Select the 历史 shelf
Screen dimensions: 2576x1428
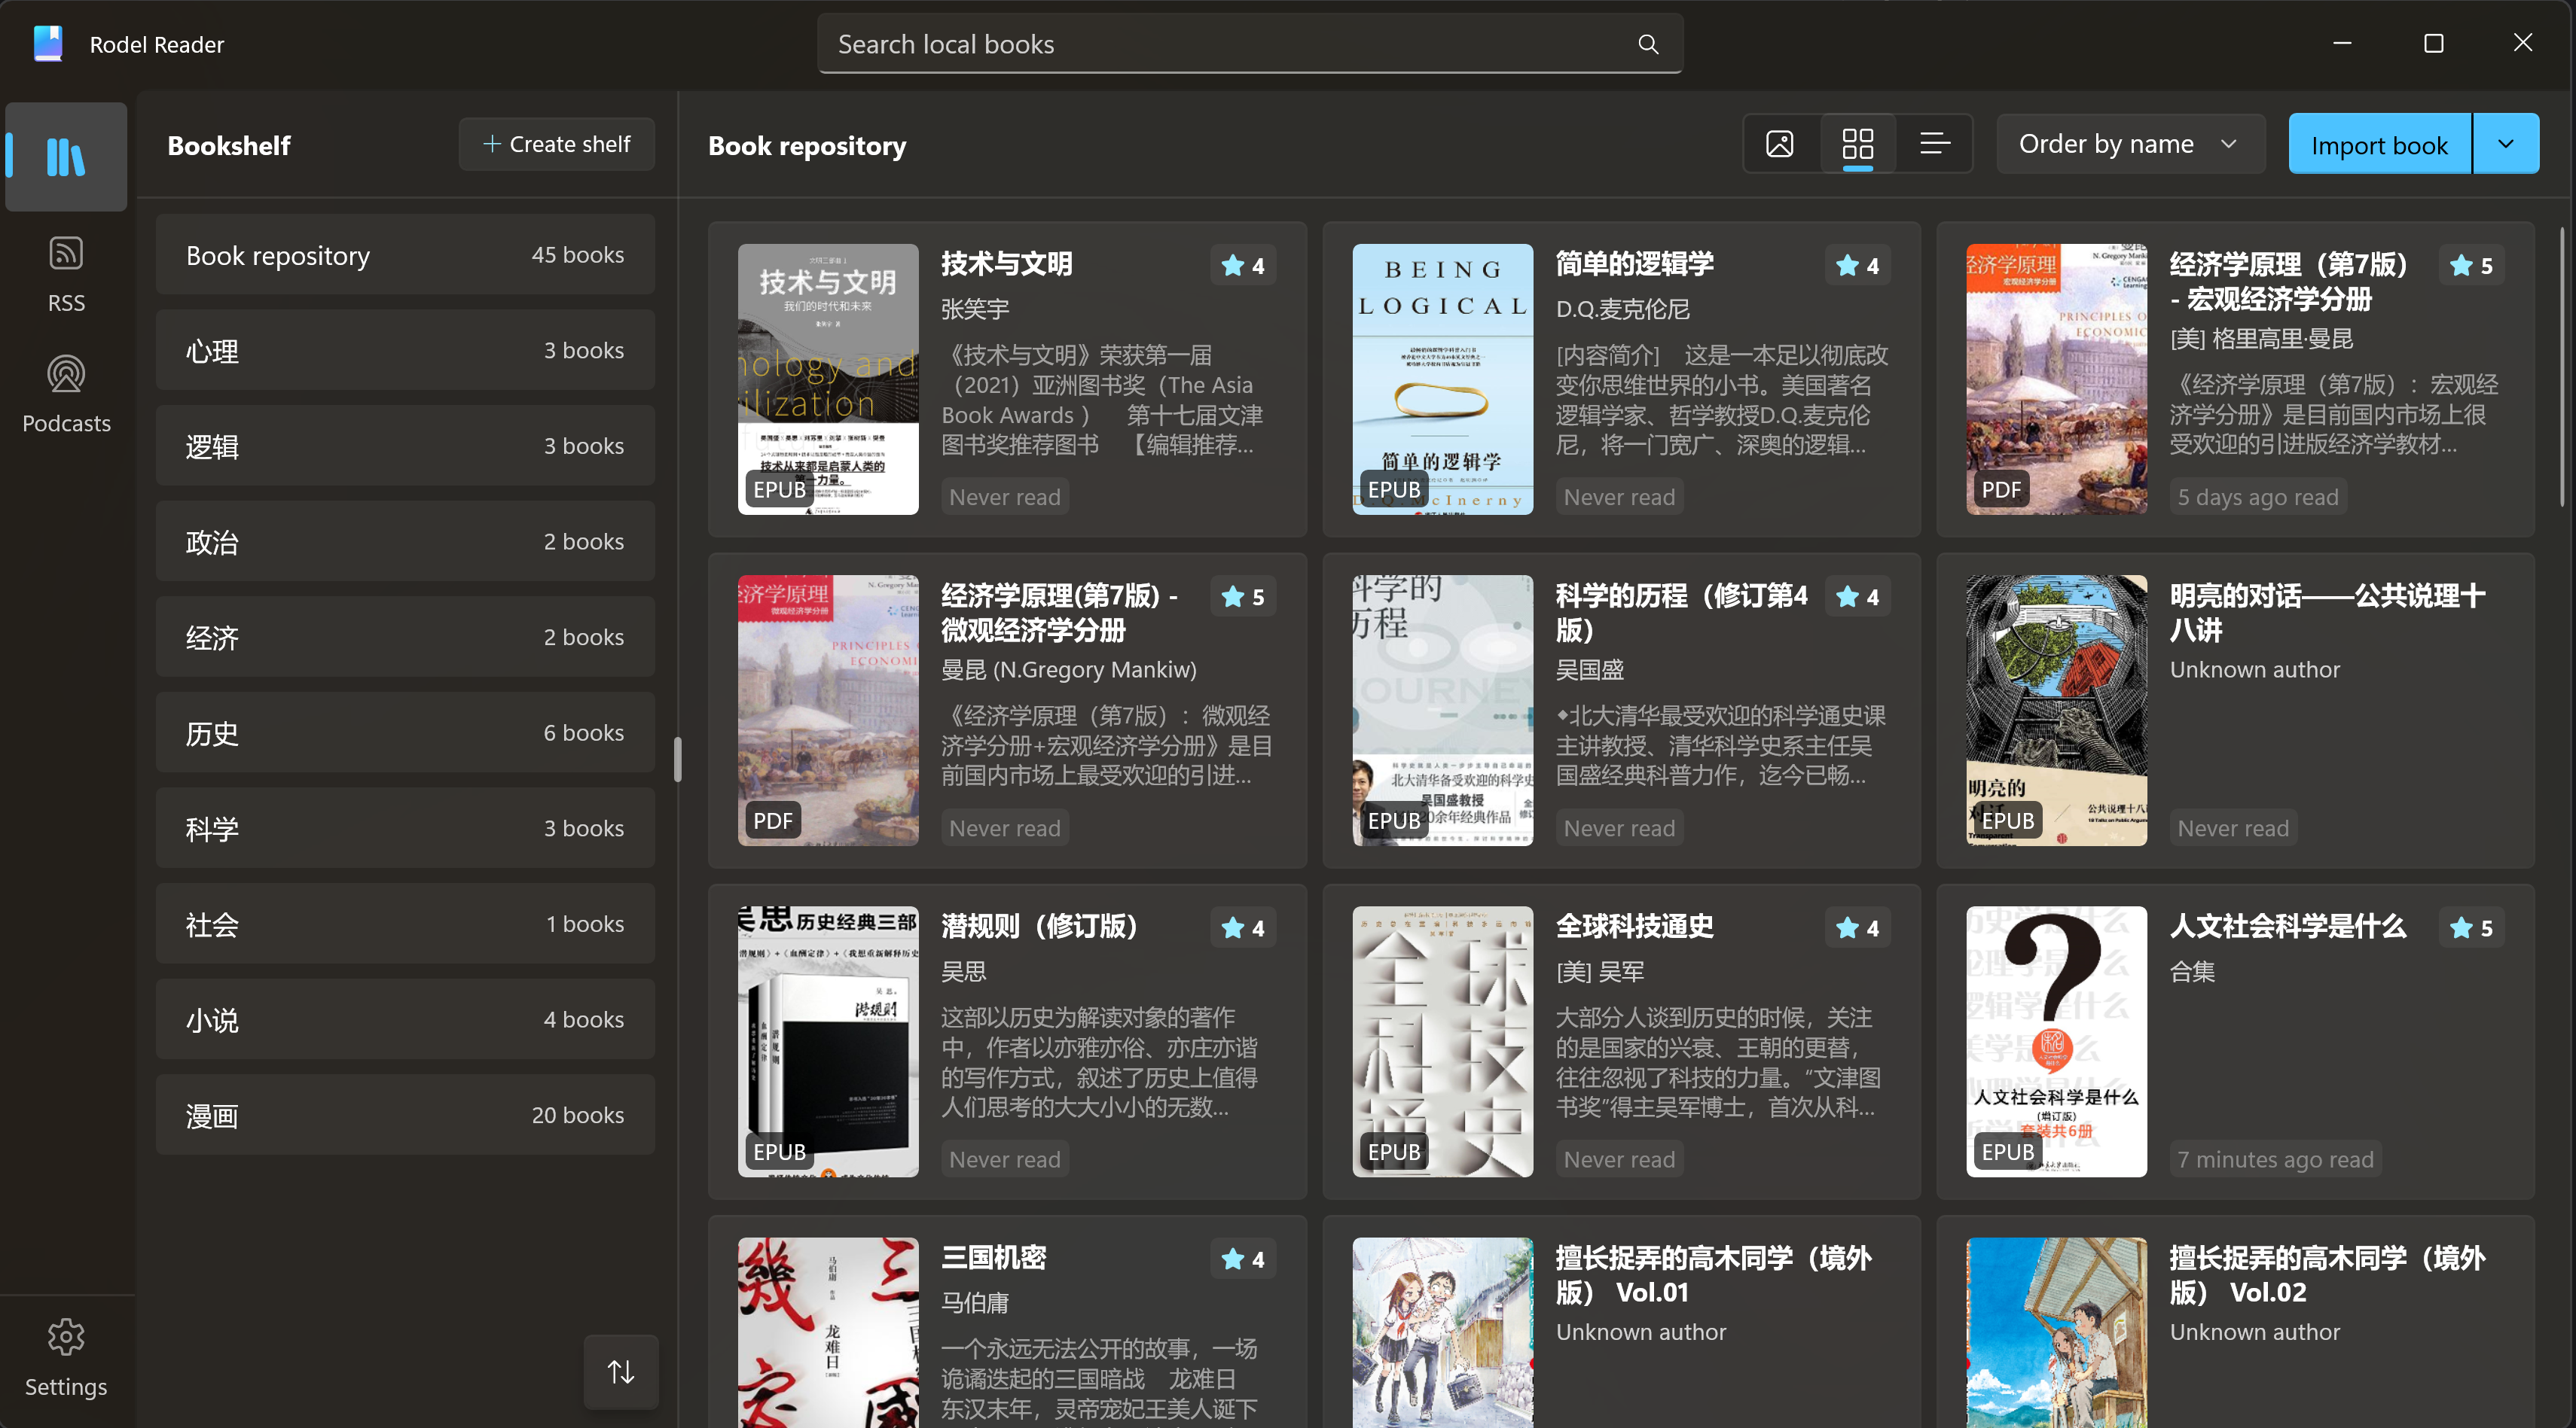pos(405,732)
